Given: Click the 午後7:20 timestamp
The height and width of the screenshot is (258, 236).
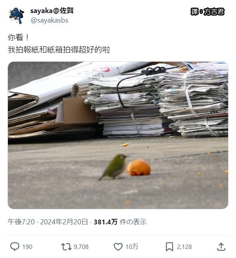Looking at the screenshot, I should [21, 222].
